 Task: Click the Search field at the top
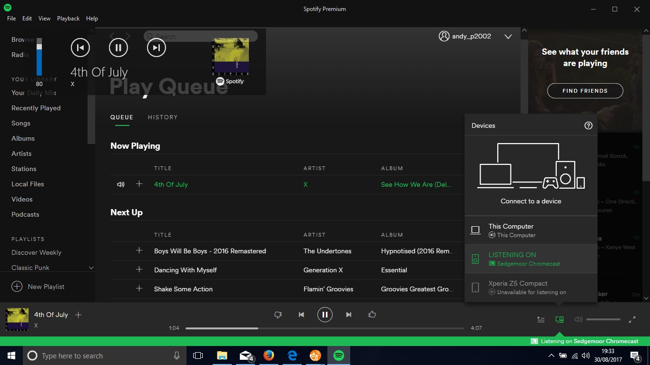coord(200,36)
